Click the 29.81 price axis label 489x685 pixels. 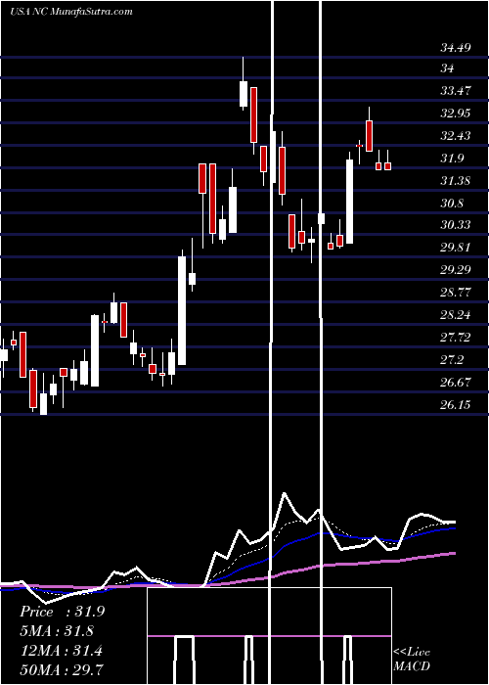(456, 248)
